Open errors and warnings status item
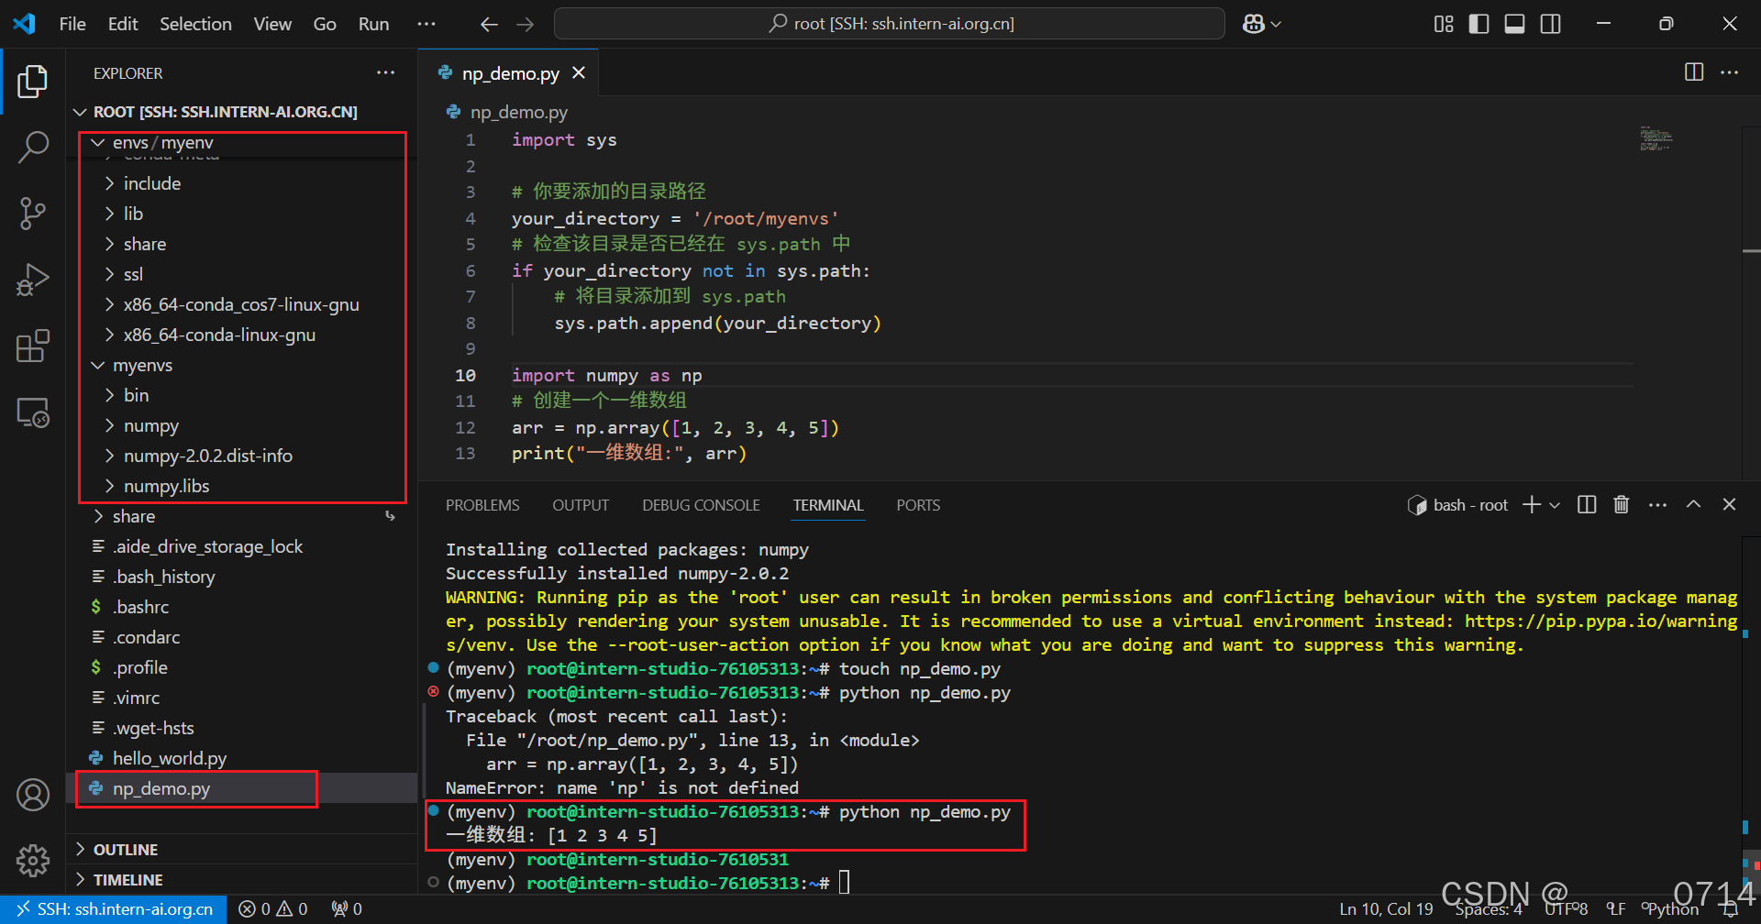Image resolution: width=1761 pixels, height=924 pixels. coord(273,909)
